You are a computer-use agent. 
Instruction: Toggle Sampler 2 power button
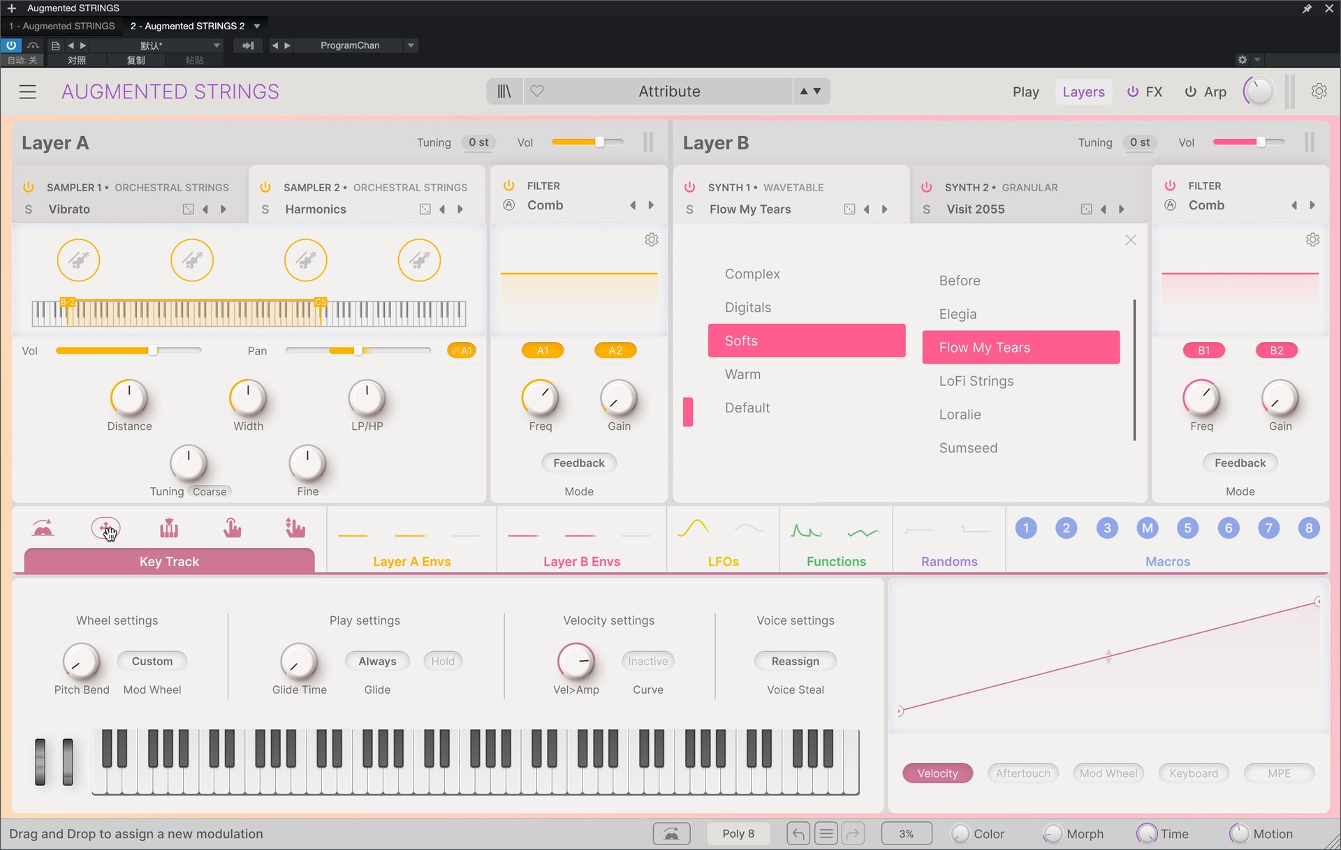(x=265, y=187)
